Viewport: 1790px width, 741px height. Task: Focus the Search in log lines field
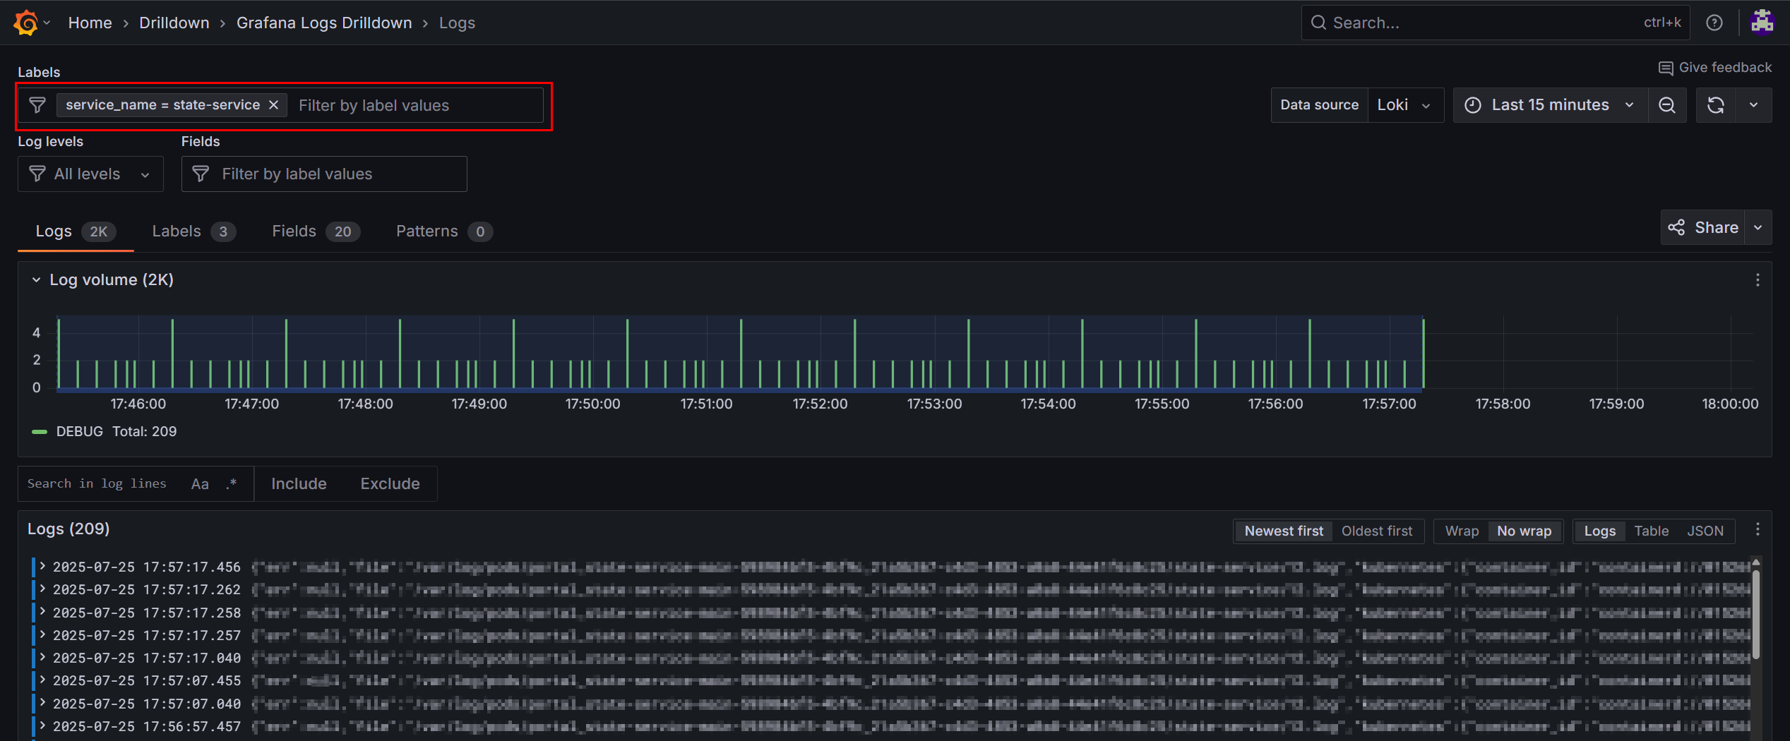[x=99, y=484]
